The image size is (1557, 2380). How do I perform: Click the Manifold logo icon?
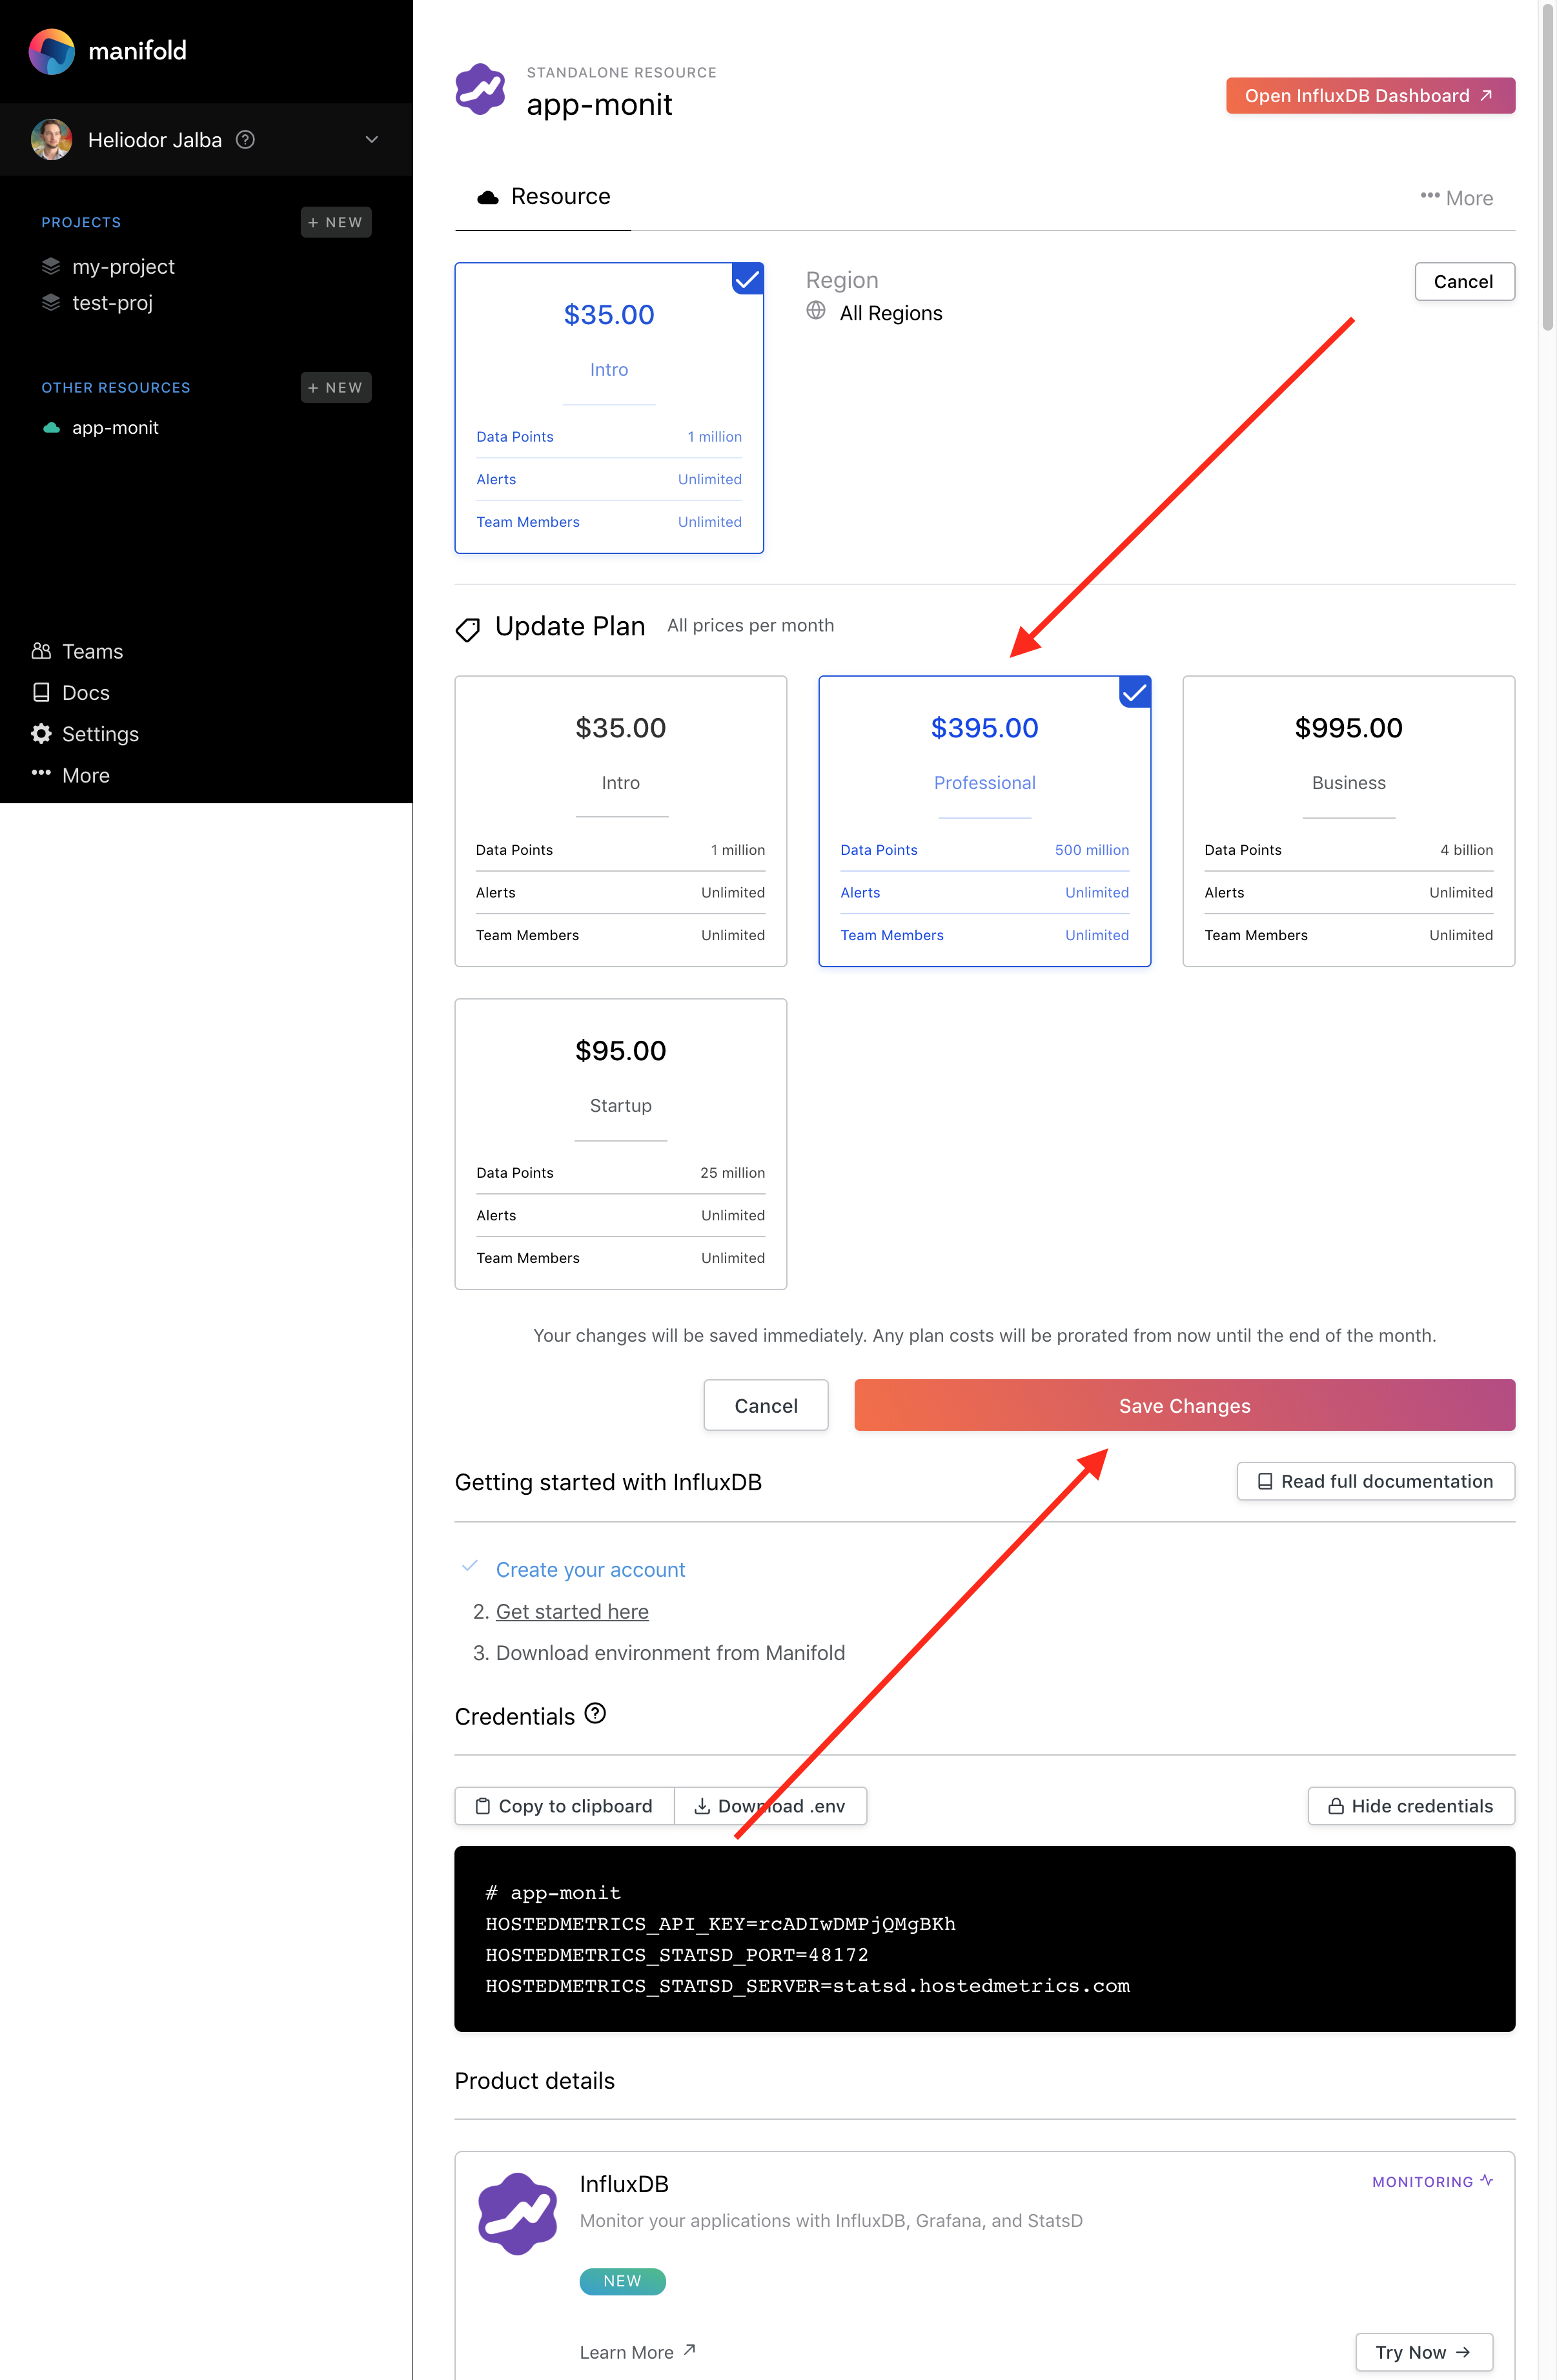(x=51, y=51)
